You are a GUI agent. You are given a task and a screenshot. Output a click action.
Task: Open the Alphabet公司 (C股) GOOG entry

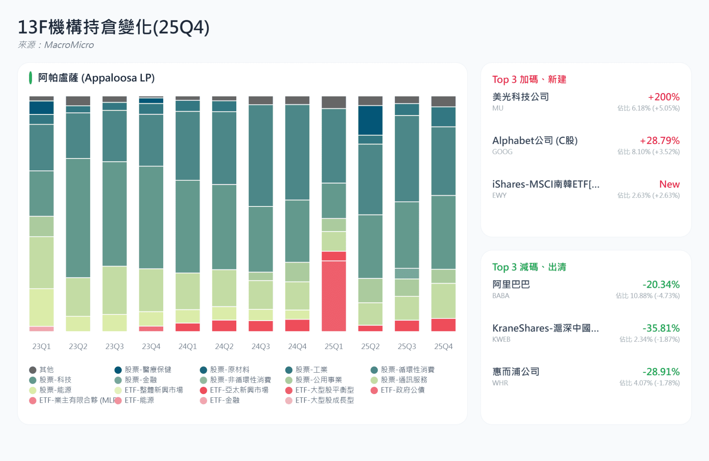click(534, 141)
